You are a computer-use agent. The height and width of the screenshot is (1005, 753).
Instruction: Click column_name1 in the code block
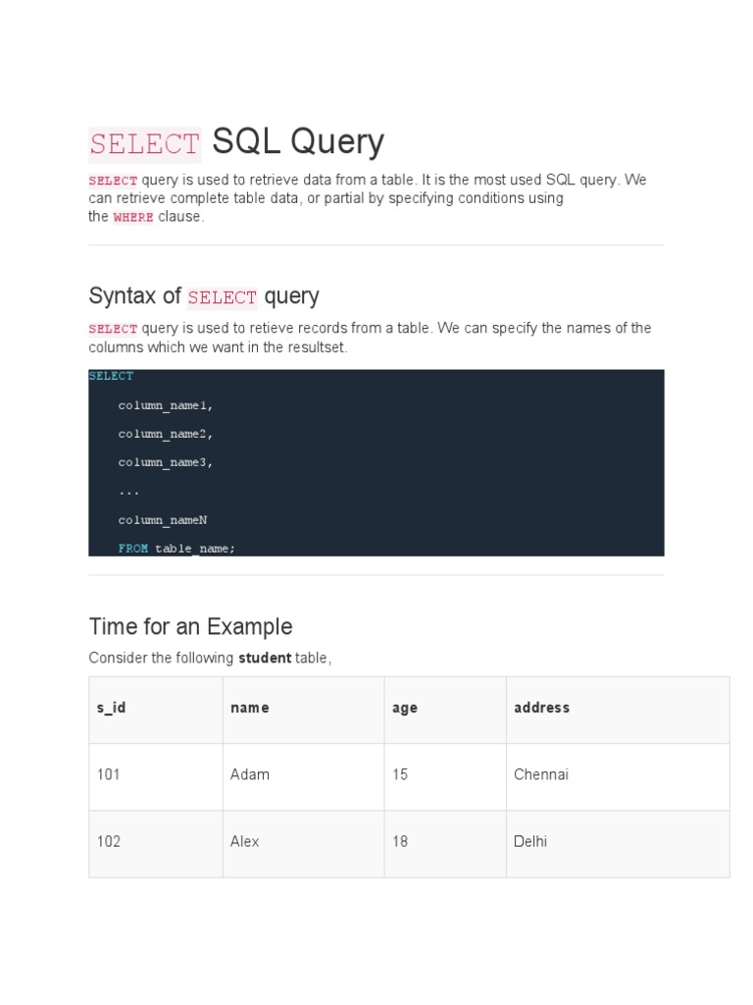click(x=165, y=405)
